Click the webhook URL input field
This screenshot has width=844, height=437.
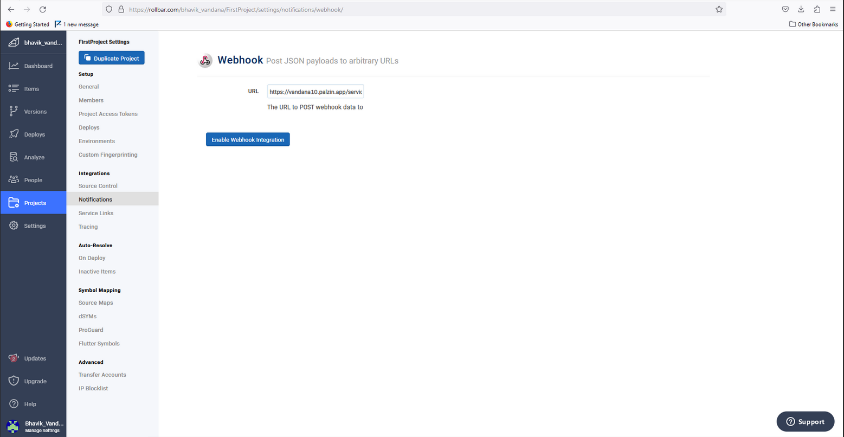315,92
